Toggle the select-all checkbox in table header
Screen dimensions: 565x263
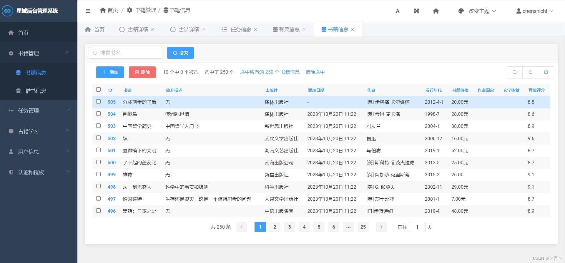[x=99, y=90]
